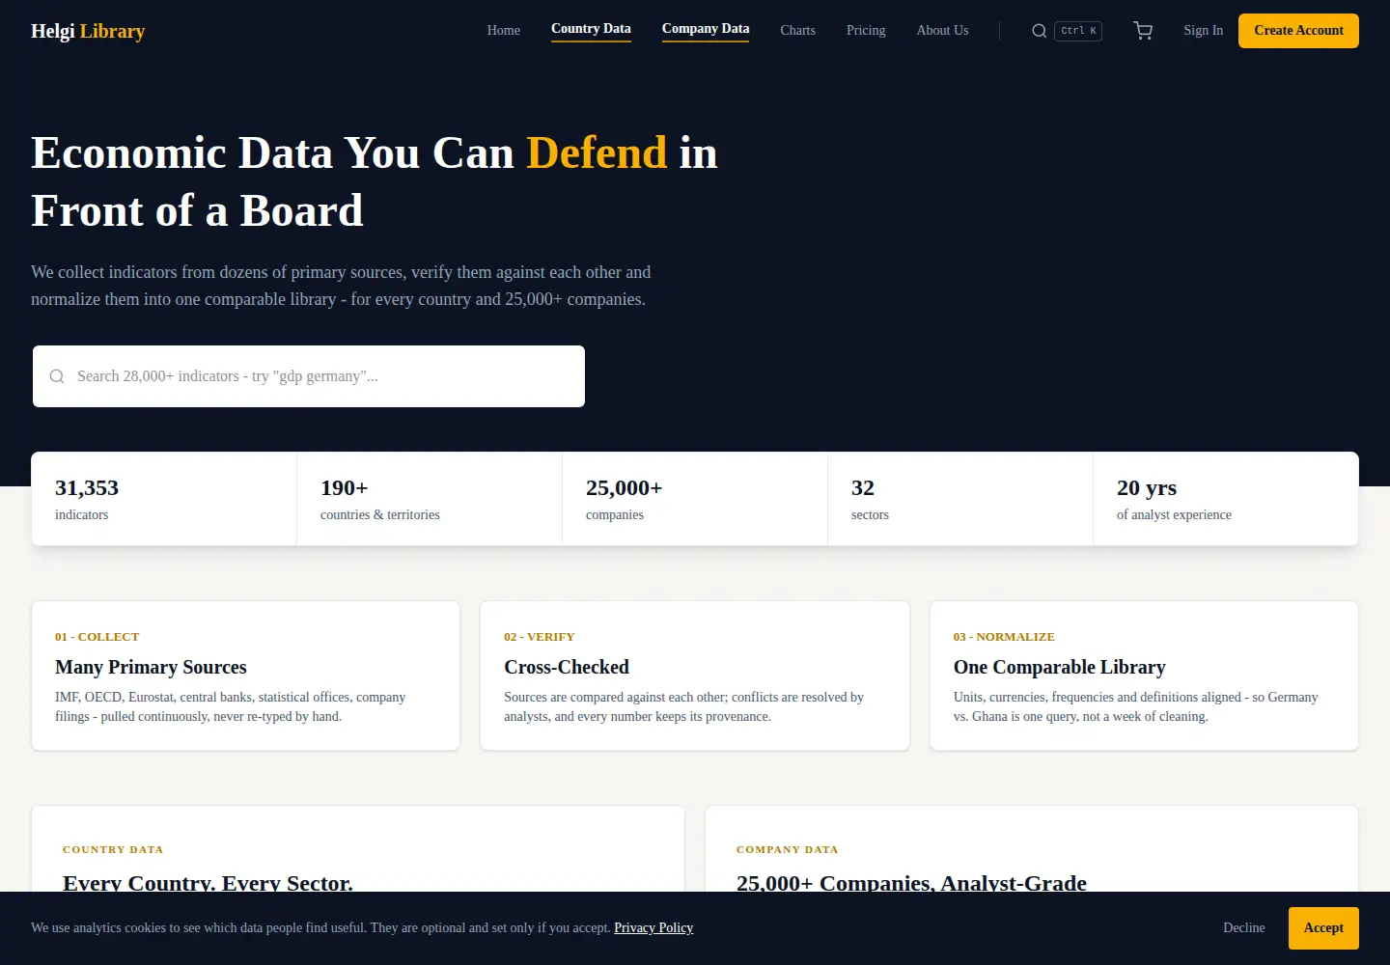
Task: Click the Ctrl K shortcut badge
Action: coord(1078,31)
